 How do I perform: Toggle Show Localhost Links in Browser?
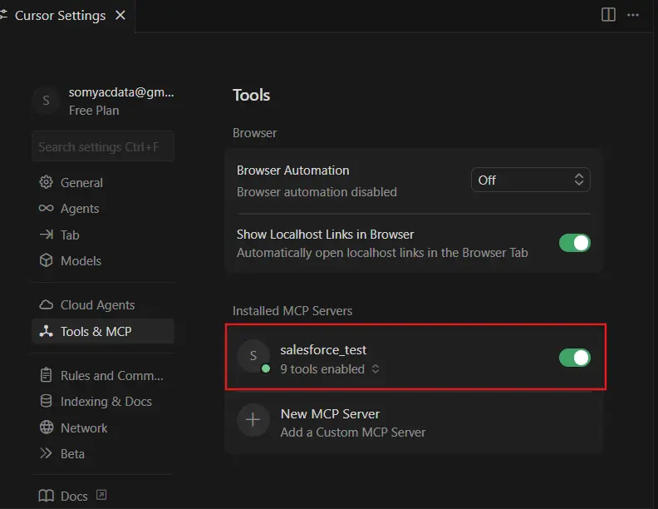coord(574,243)
